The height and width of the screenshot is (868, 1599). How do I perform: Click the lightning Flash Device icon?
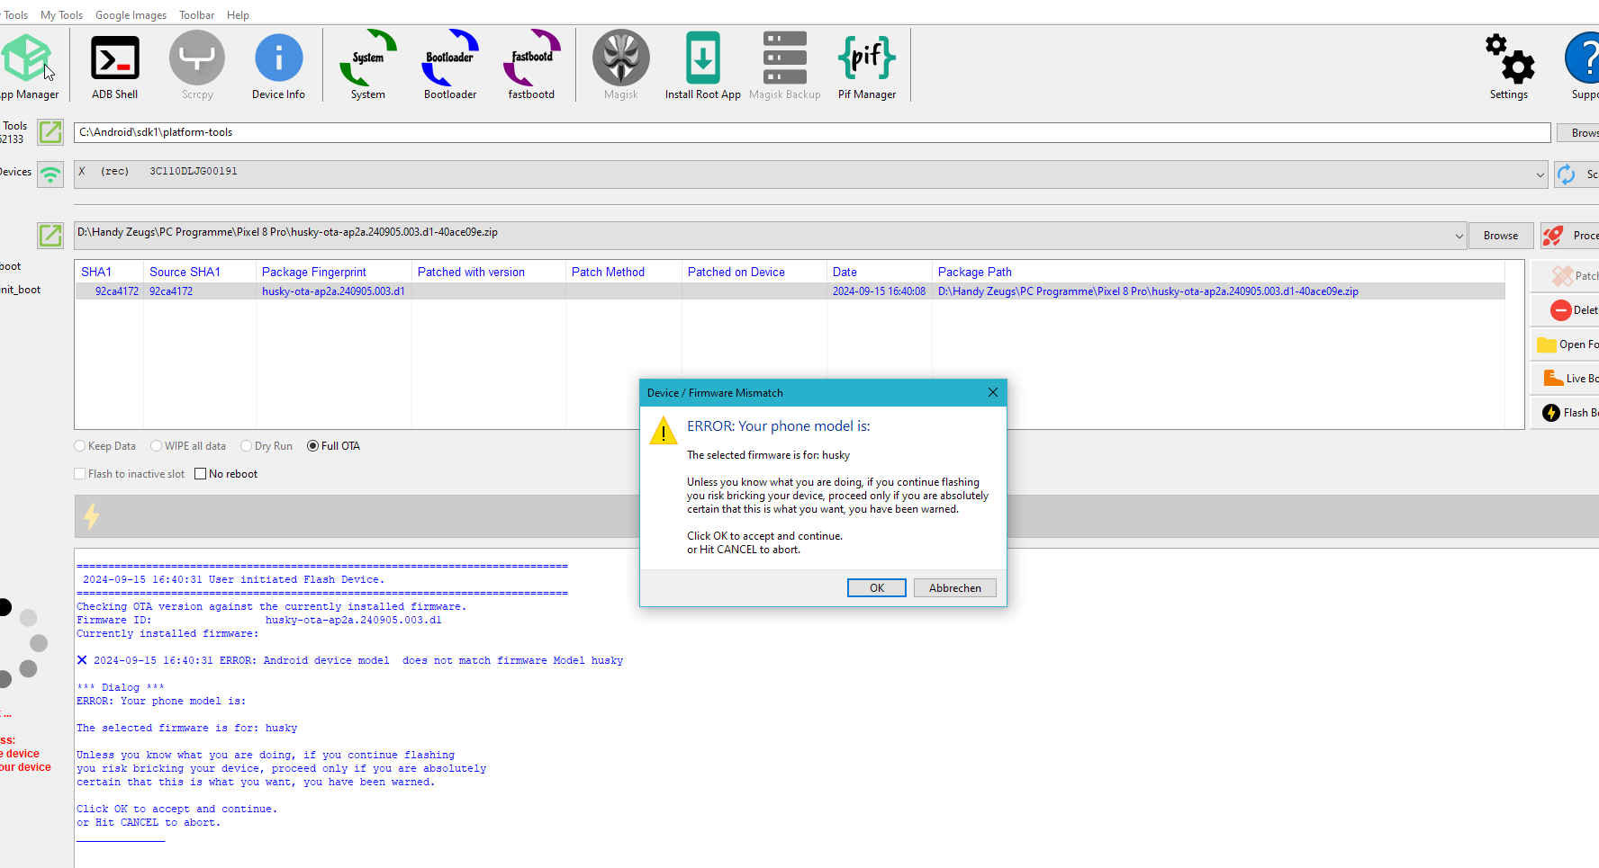tap(91, 516)
